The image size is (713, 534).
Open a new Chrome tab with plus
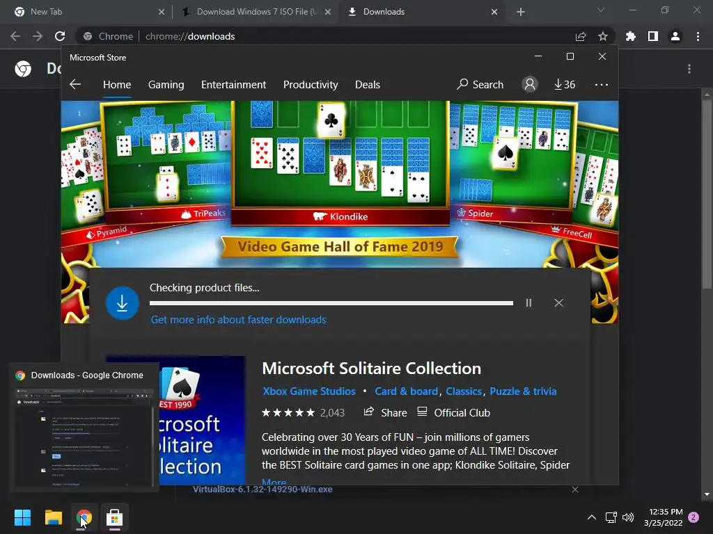tap(521, 12)
